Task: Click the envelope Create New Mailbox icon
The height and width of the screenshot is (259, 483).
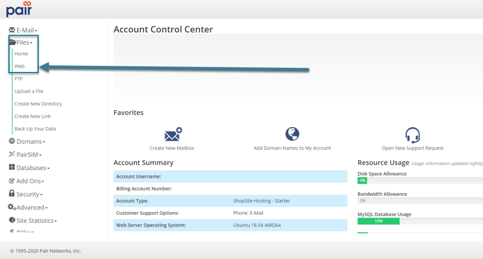Action: 173,135
